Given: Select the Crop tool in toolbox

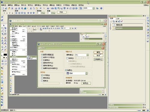Looking at the screenshot, I should (x=2, y=34).
